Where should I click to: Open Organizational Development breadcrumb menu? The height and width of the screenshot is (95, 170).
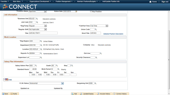40,2
